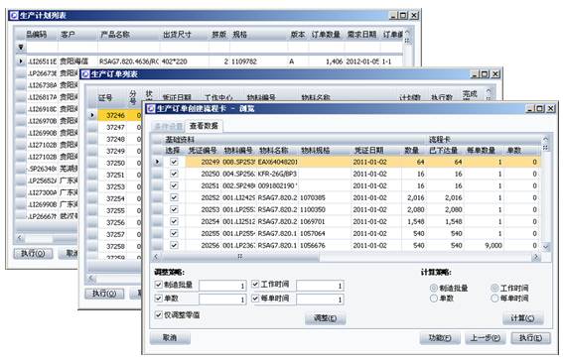Screen dimensions: 563x360
Task: Click scroll-down arrow of preview grid
Action: (546, 247)
